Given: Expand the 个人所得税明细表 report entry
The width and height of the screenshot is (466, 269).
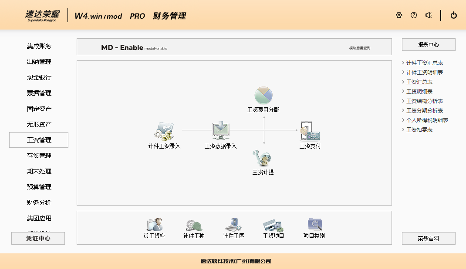Looking at the screenshot, I should 427,120.
